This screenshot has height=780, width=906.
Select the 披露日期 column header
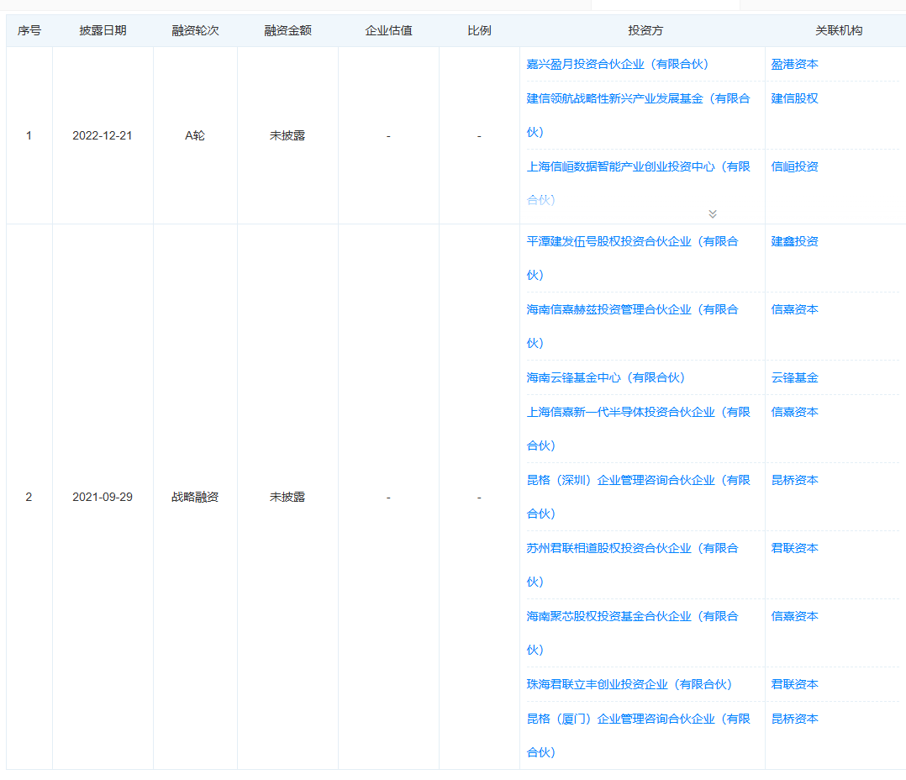[x=103, y=29]
